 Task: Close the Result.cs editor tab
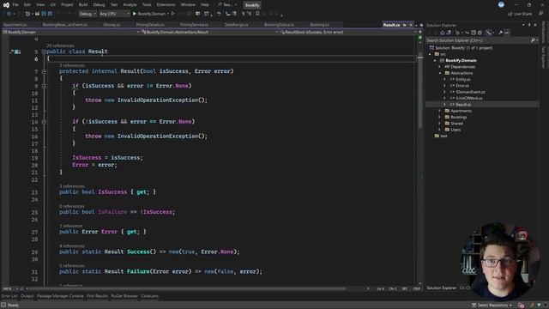coord(411,25)
